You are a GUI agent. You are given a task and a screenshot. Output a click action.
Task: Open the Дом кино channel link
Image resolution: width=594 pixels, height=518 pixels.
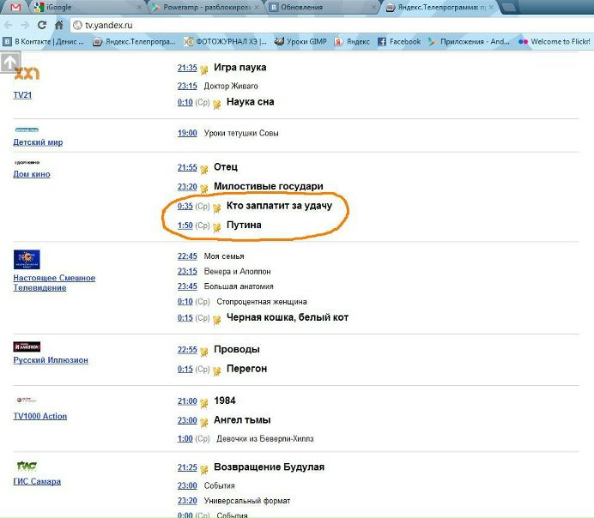pos(32,174)
